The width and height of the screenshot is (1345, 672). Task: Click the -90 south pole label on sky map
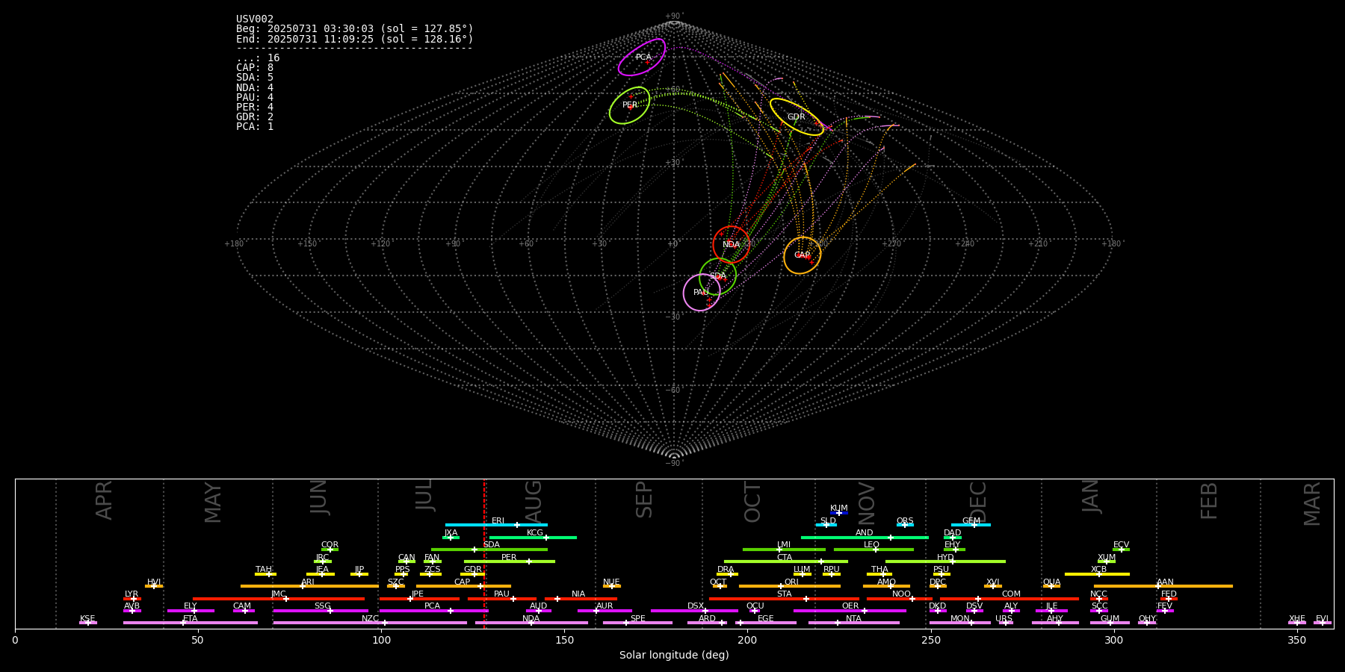pos(673,464)
